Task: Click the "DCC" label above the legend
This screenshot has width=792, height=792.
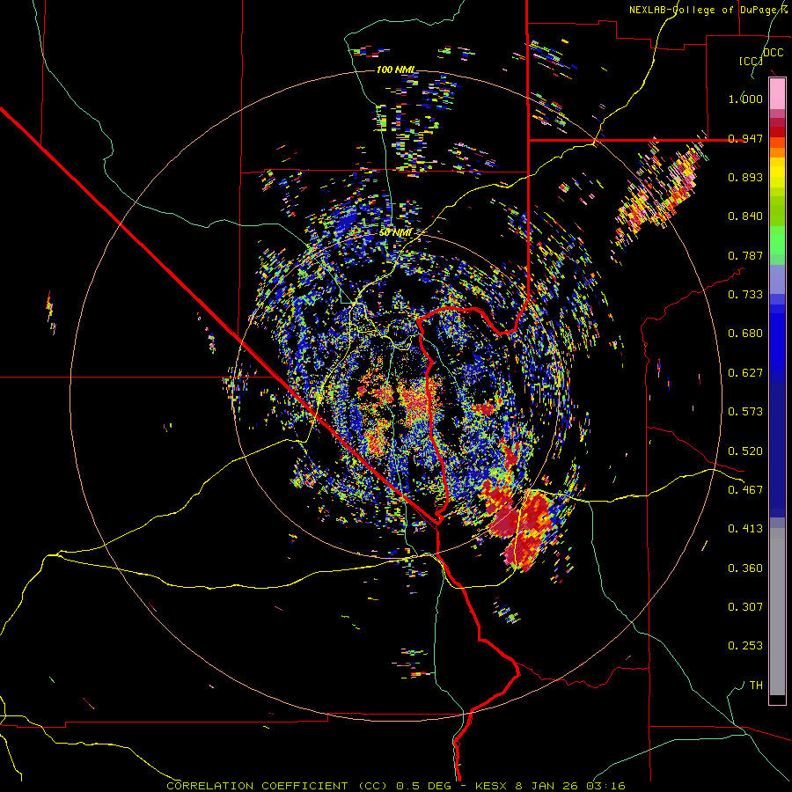Action: [774, 53]
